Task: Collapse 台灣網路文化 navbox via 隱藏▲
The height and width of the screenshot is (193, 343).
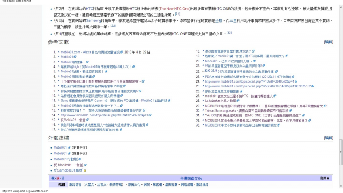Action: pos(325,179)
